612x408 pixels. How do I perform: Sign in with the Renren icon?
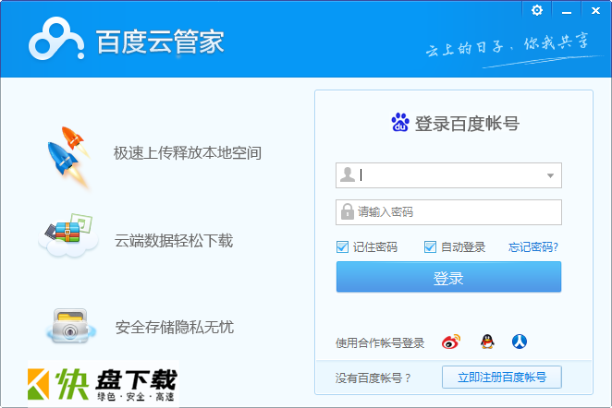point(520,342)
